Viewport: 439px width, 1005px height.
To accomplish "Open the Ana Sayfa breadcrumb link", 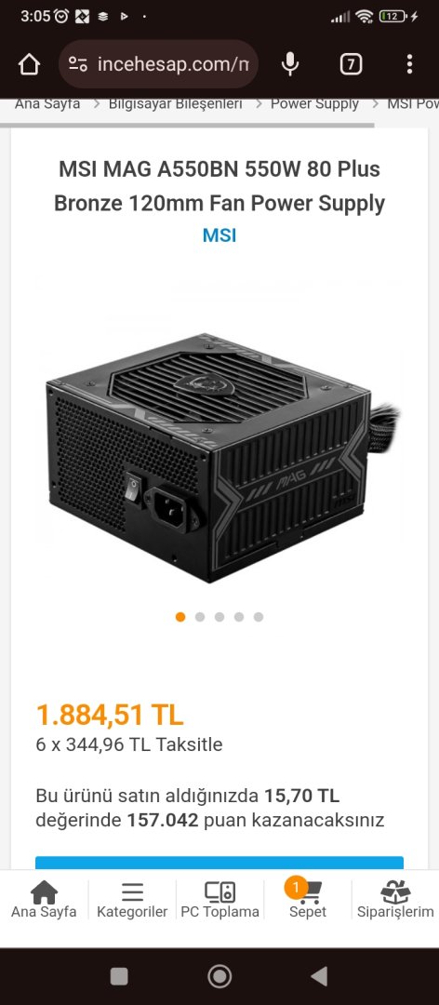I will coord(47,104).
